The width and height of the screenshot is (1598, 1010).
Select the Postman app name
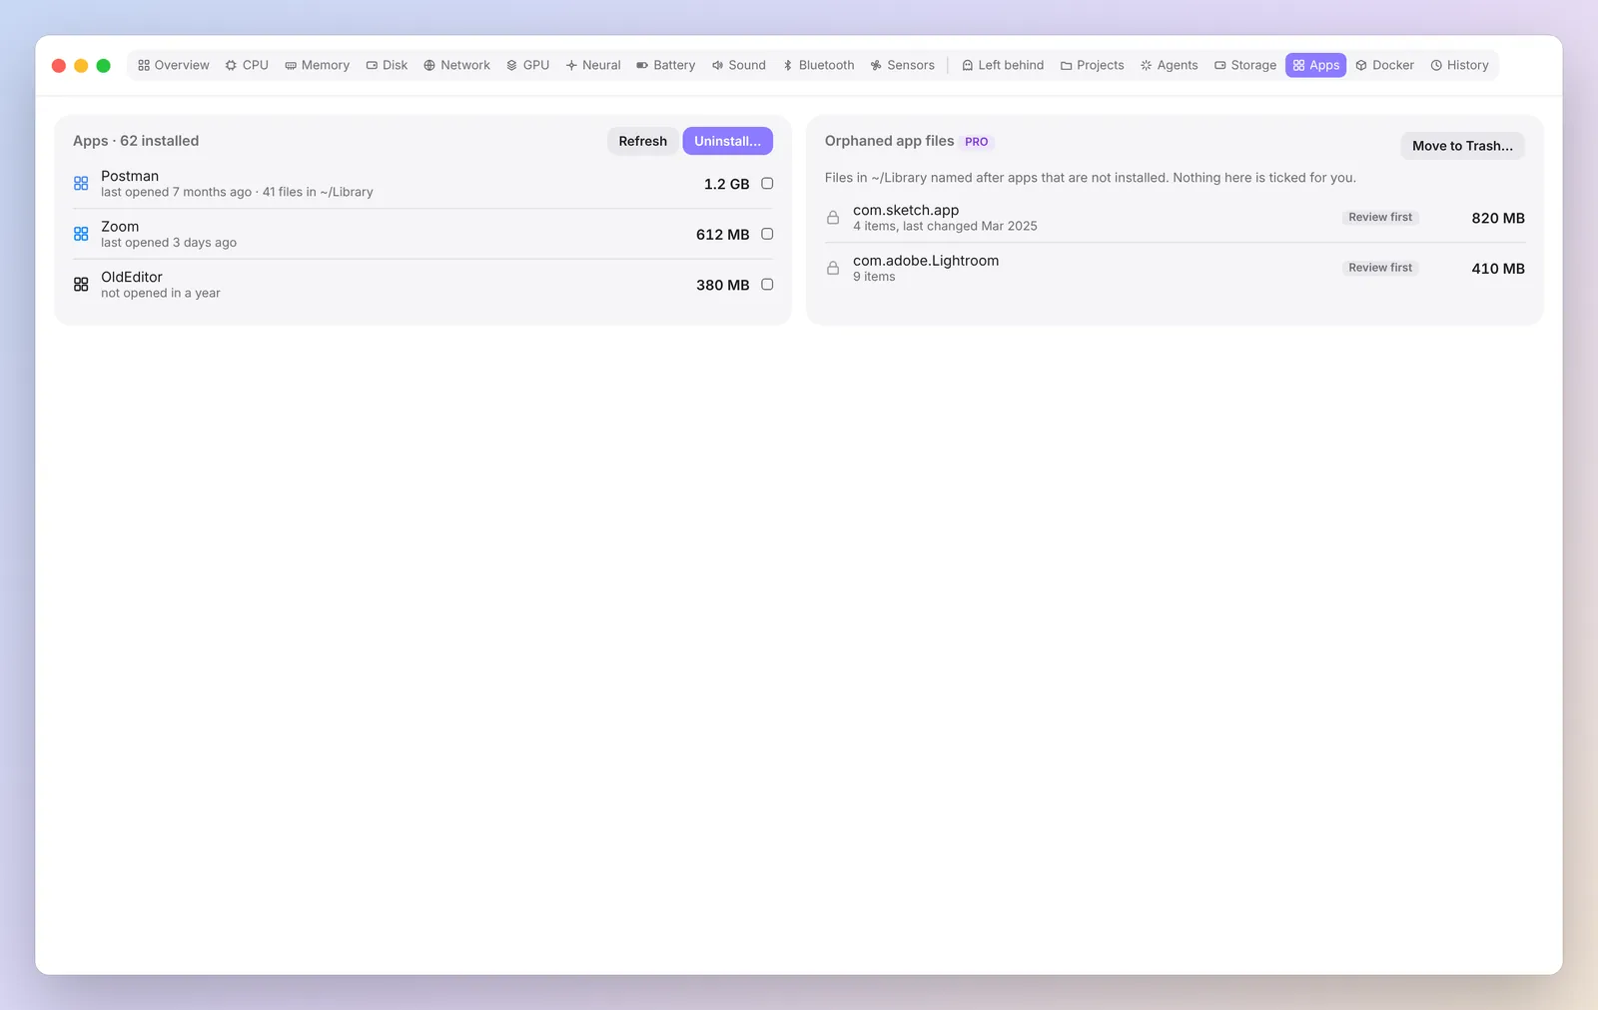(130, 176)
